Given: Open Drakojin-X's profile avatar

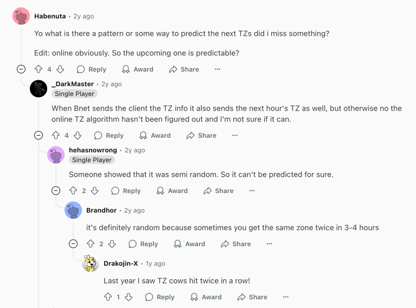Looking at the screenshot, I should click(91, 264).
